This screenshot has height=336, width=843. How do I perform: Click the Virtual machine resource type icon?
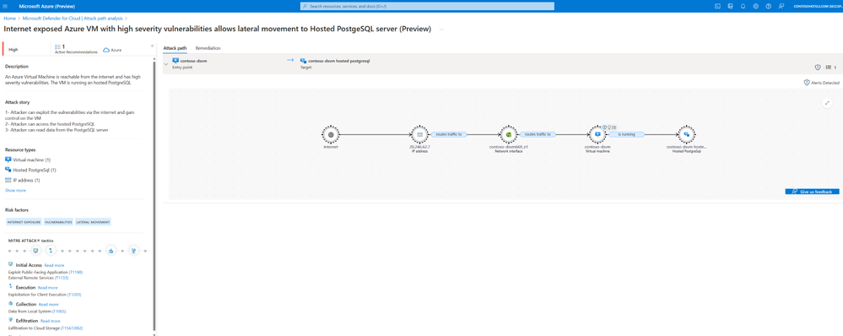coord(8,160)
